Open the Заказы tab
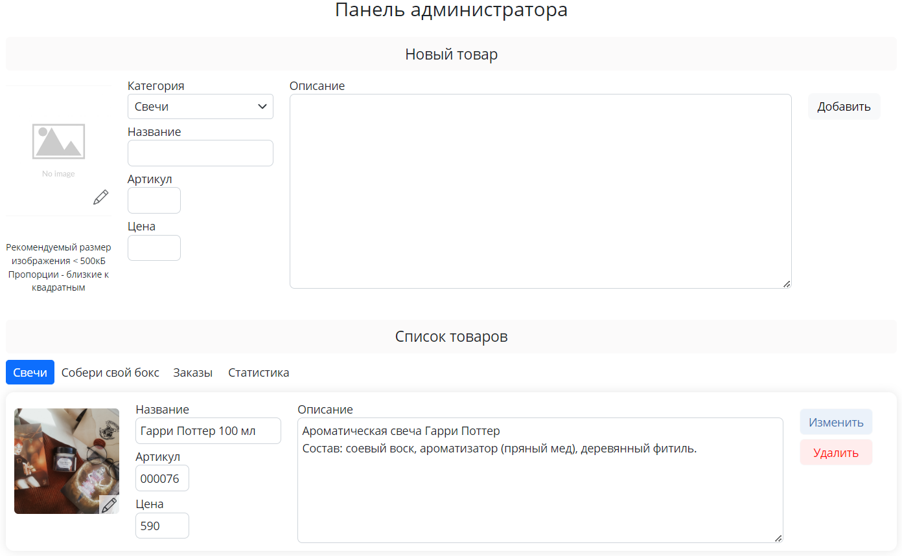This screenshot has height=556, width=902. pos(192,373)
